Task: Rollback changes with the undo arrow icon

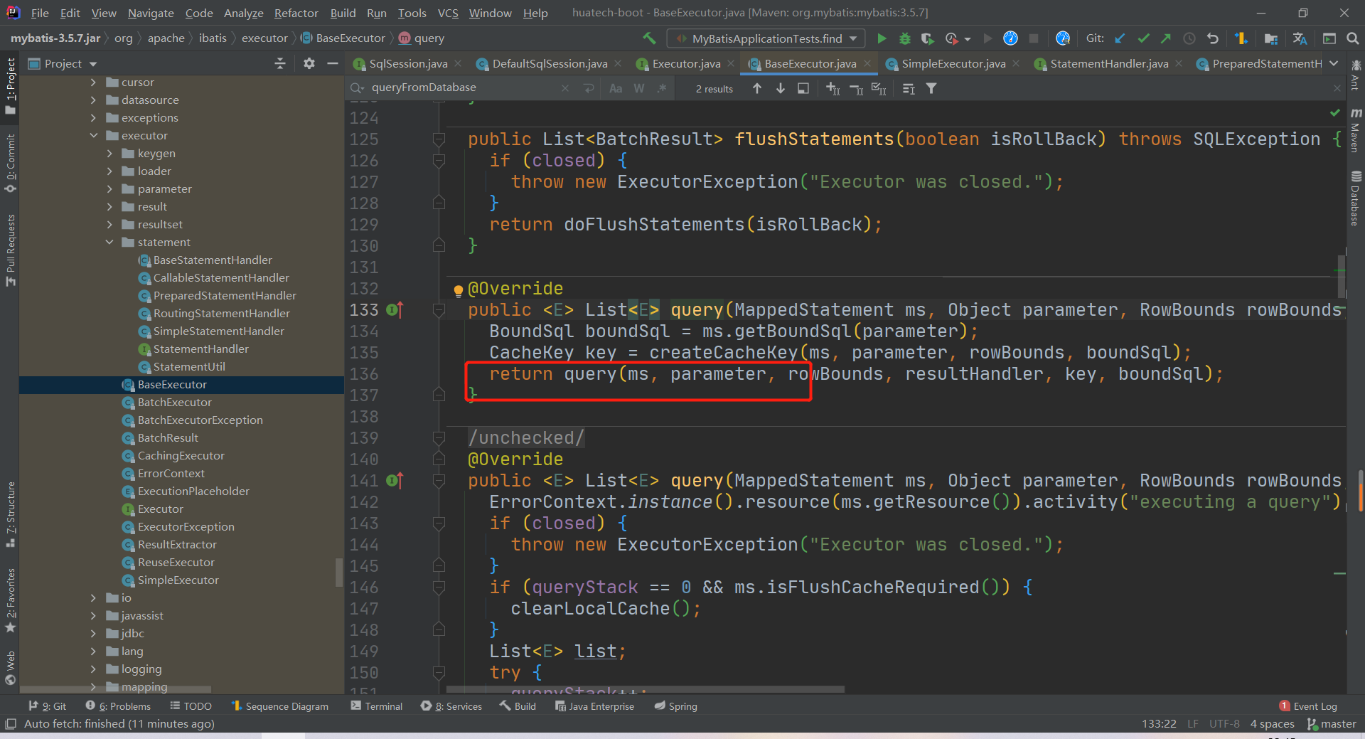Action: 1213,38
